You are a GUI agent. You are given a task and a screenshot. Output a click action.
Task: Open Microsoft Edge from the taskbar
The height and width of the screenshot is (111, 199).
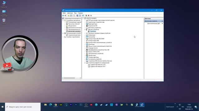tap(50, 105)
